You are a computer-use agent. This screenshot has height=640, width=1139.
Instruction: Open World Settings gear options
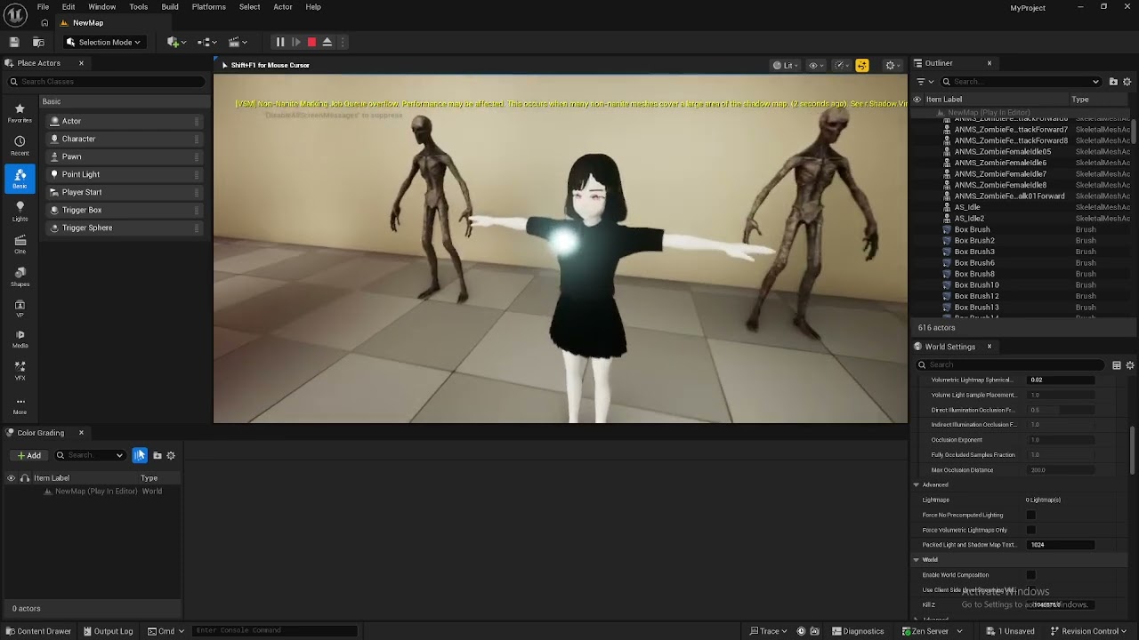pos(1130,365)
